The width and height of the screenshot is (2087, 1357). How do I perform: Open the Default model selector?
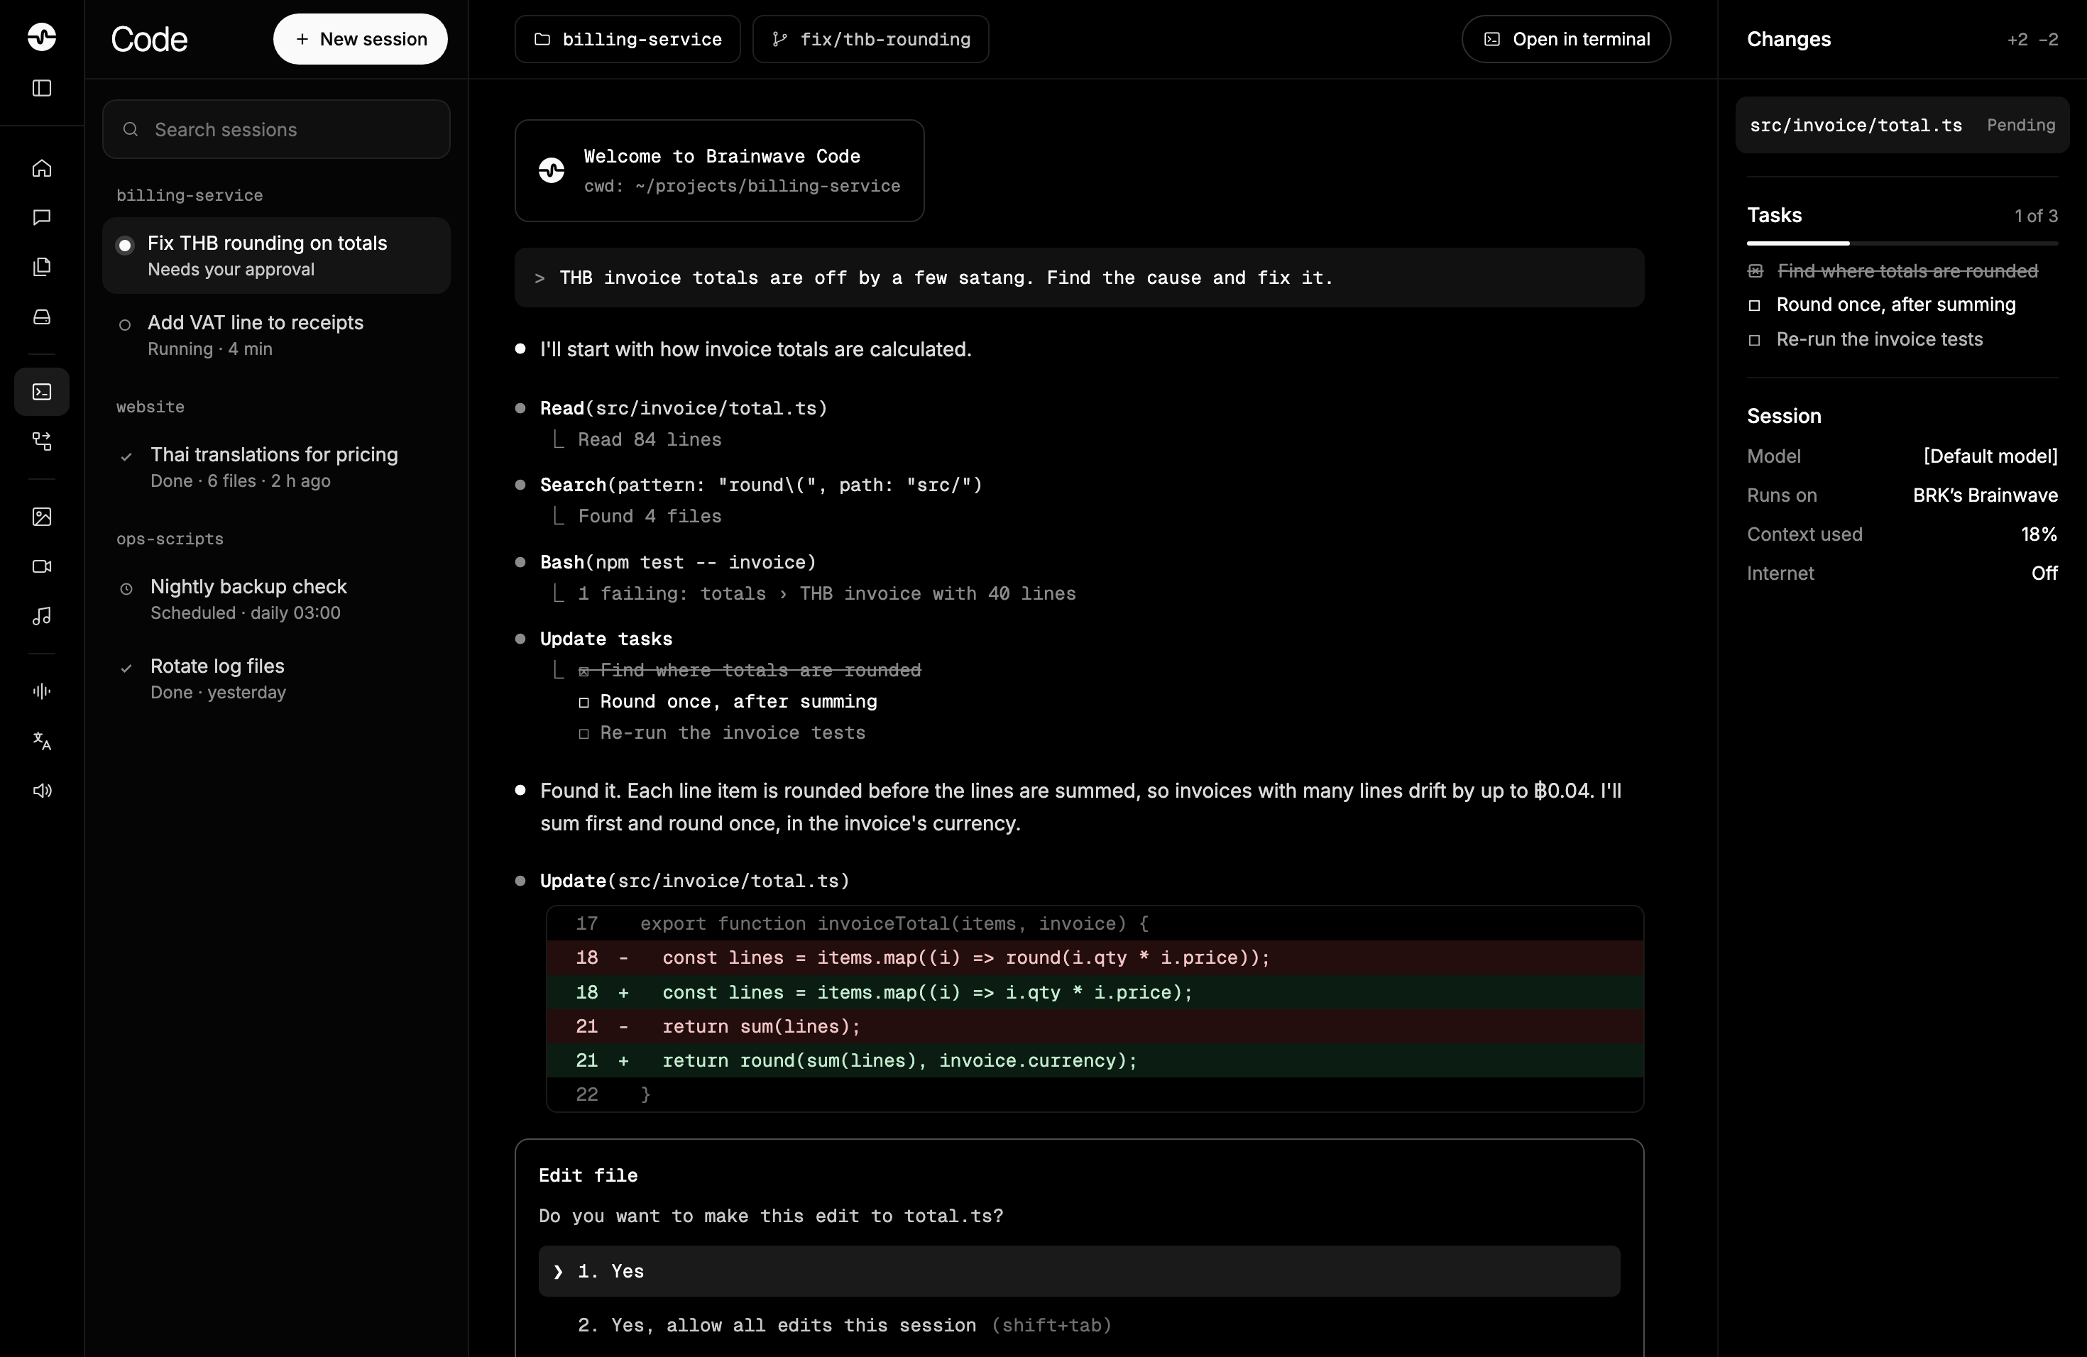coord(1990,456)
